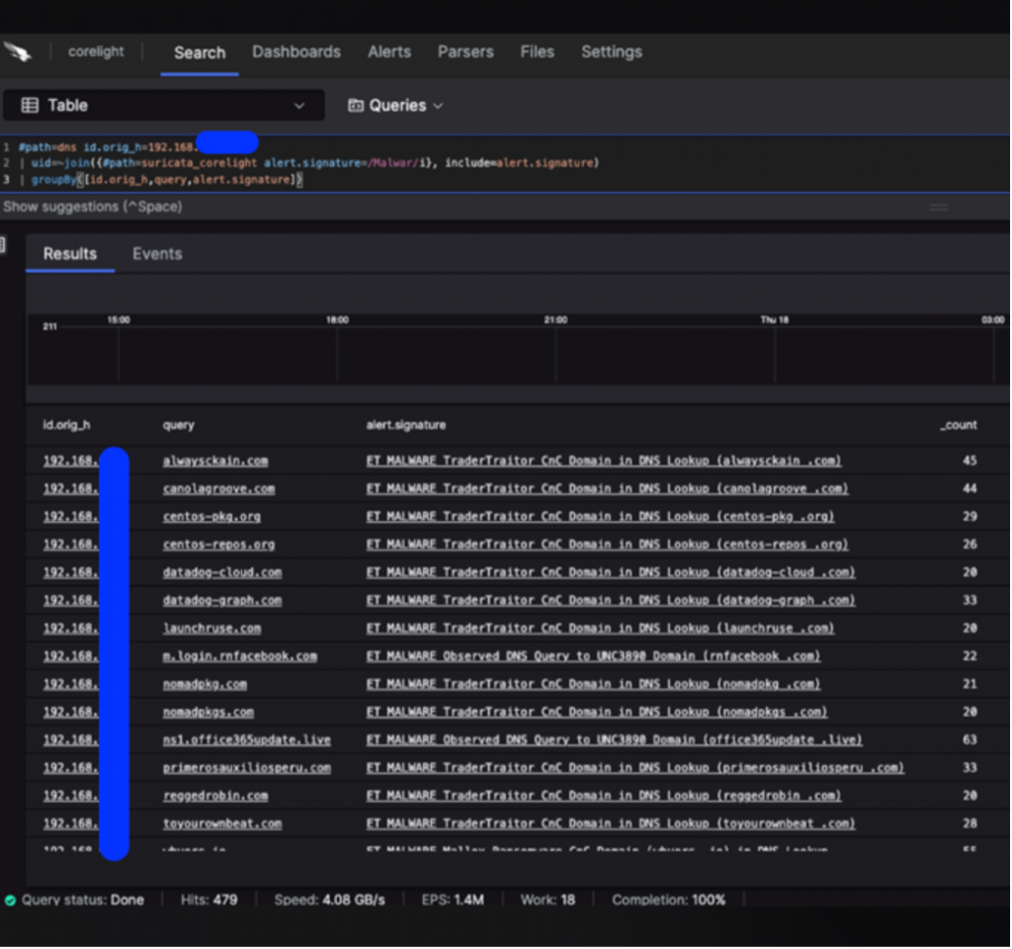This screenshot has width=1012, height=949.
Task: Open the Alerts tab
Action: [x=388, y=52]
